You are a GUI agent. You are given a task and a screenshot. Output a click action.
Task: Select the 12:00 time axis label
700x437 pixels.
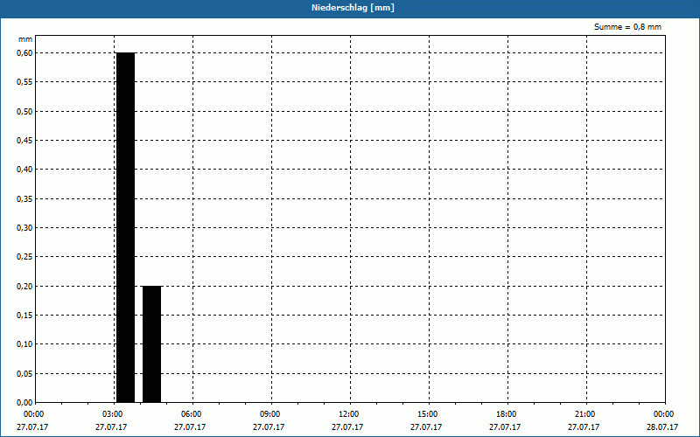pos(348,414)
